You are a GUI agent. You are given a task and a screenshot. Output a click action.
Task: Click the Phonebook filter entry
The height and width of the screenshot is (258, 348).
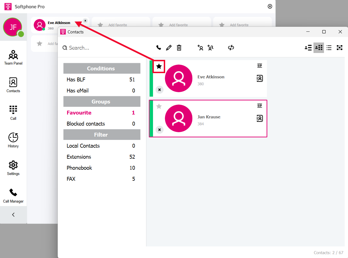pos(79,168)
